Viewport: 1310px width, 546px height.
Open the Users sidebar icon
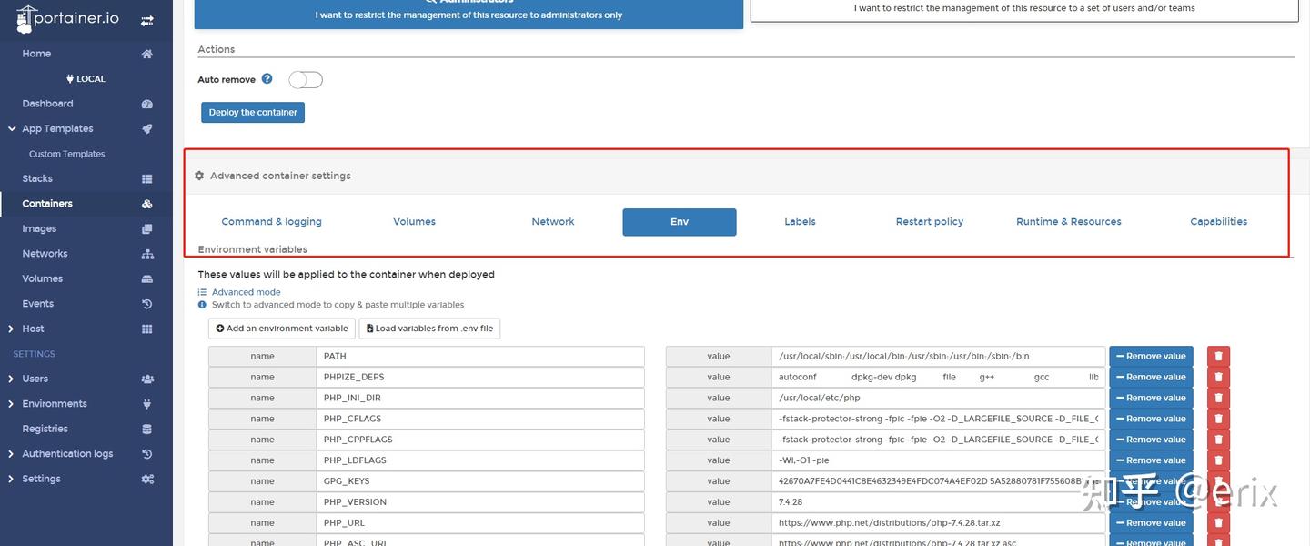click(x=145, y=377)
